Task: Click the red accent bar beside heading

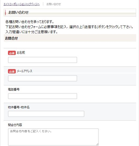Action: point(5,12)
